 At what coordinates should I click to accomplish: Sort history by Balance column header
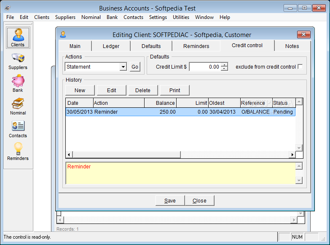161,103
